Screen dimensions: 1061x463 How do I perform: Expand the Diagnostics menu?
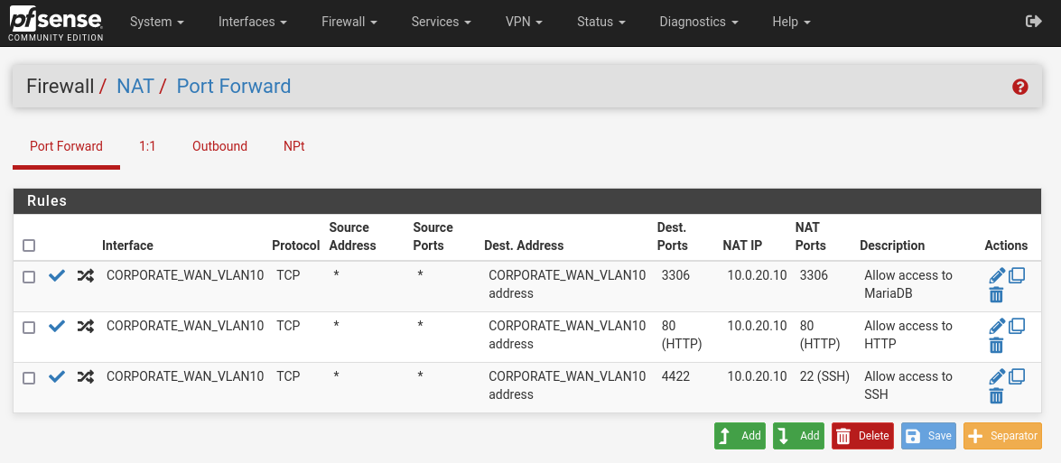pos(698,22)
